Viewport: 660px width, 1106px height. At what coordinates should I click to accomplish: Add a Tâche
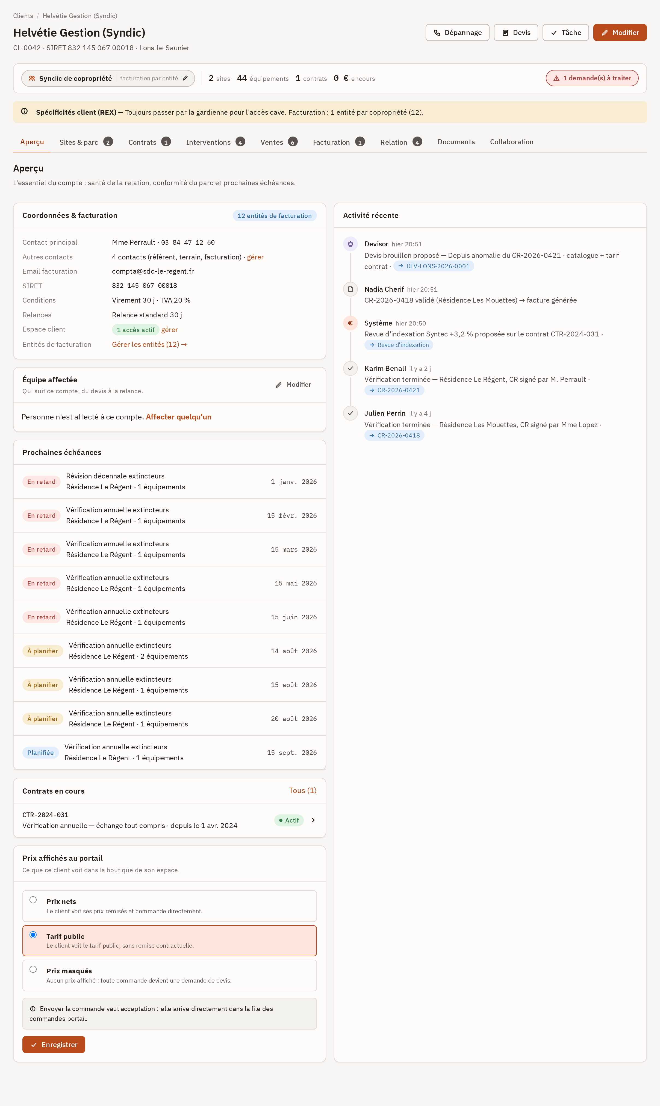coord(565,32)
